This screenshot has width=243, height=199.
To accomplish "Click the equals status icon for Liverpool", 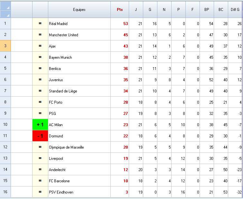I will tap(40, 158).
